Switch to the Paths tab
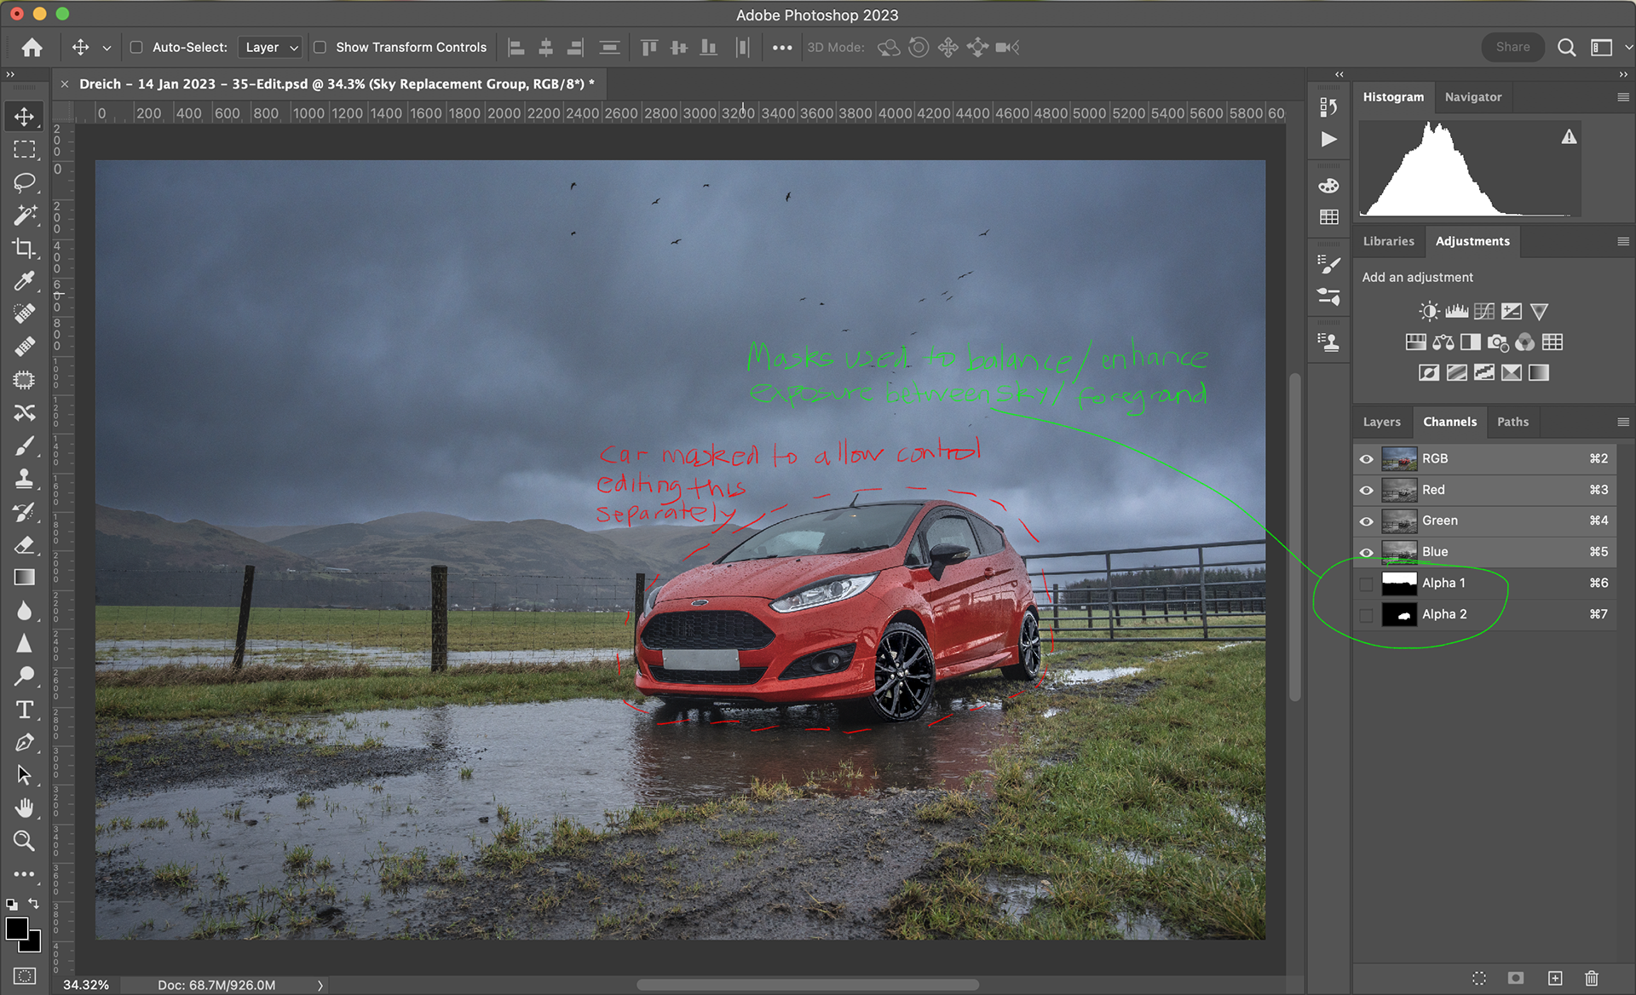Screen dimensions: 1636x995 1512,423
